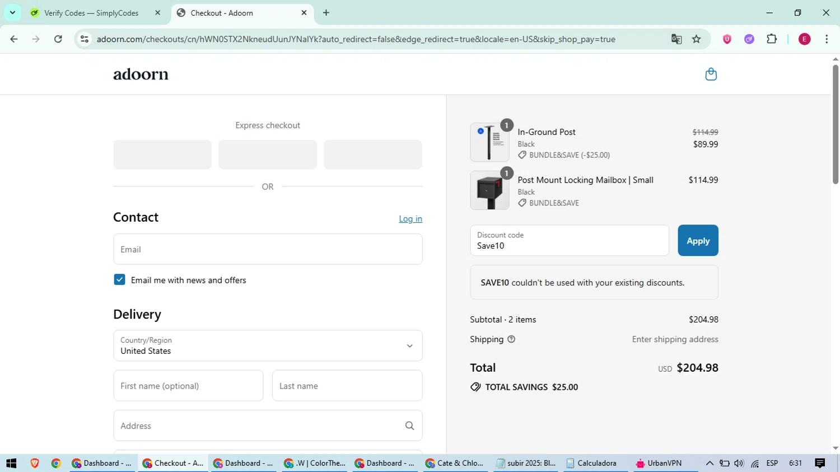The width and height of the screenshot is (840, 472).
Task: Switch to the Verify Codes — SimplyCodes tab
Action: [95, 13]
